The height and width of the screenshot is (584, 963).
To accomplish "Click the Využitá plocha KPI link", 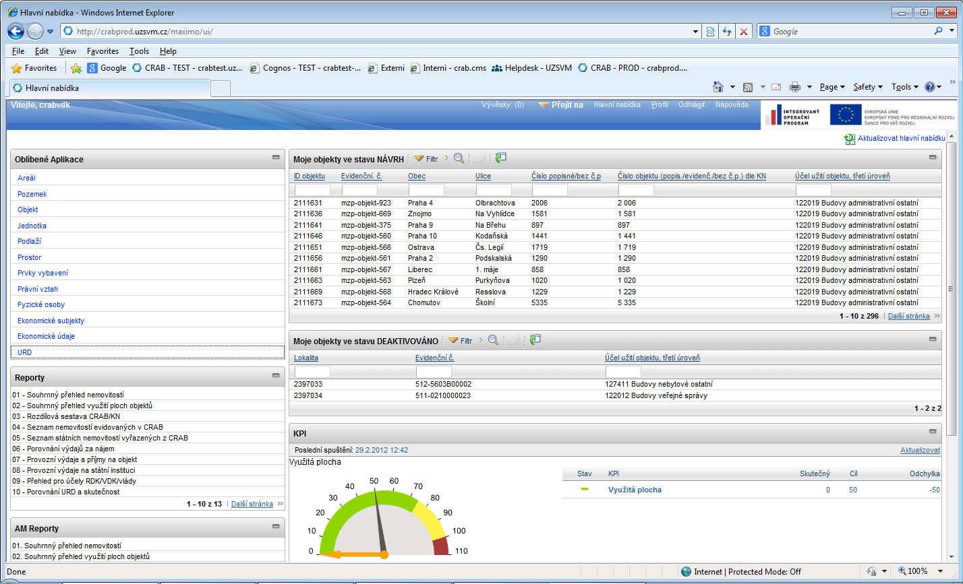I will (x=635, y=490).
